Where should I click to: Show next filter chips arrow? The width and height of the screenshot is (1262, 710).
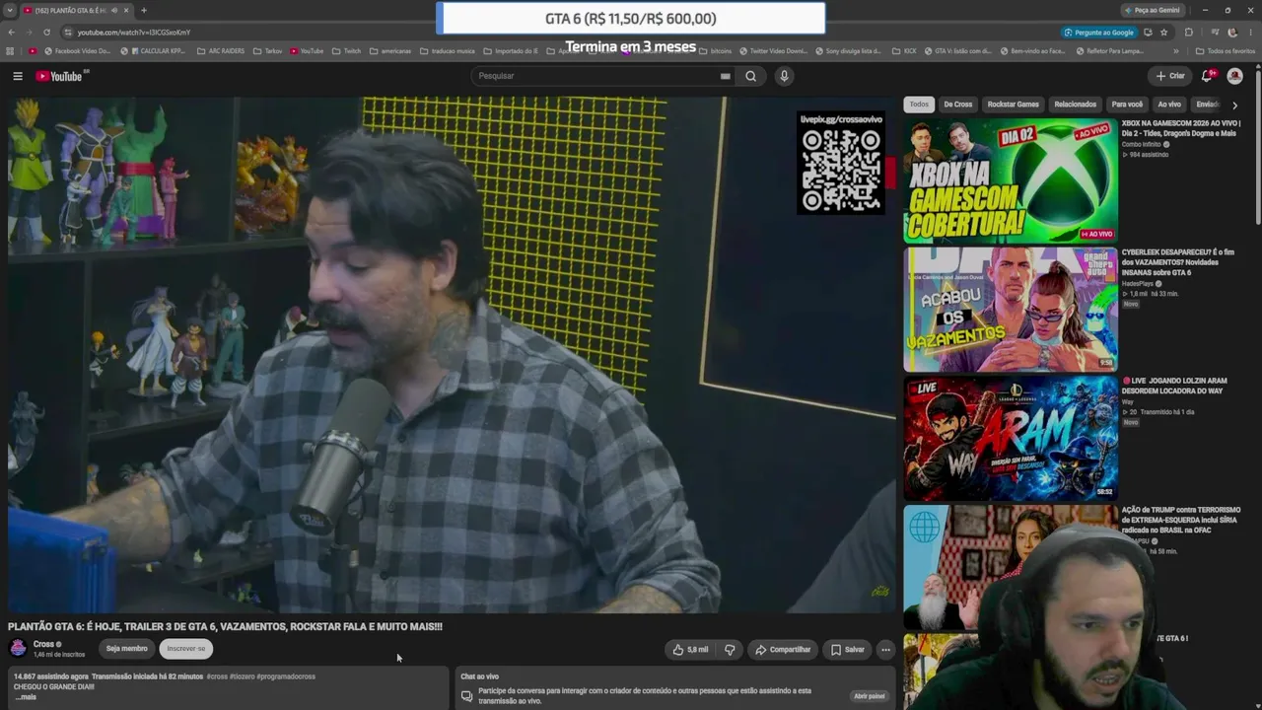click(1234, 105)
